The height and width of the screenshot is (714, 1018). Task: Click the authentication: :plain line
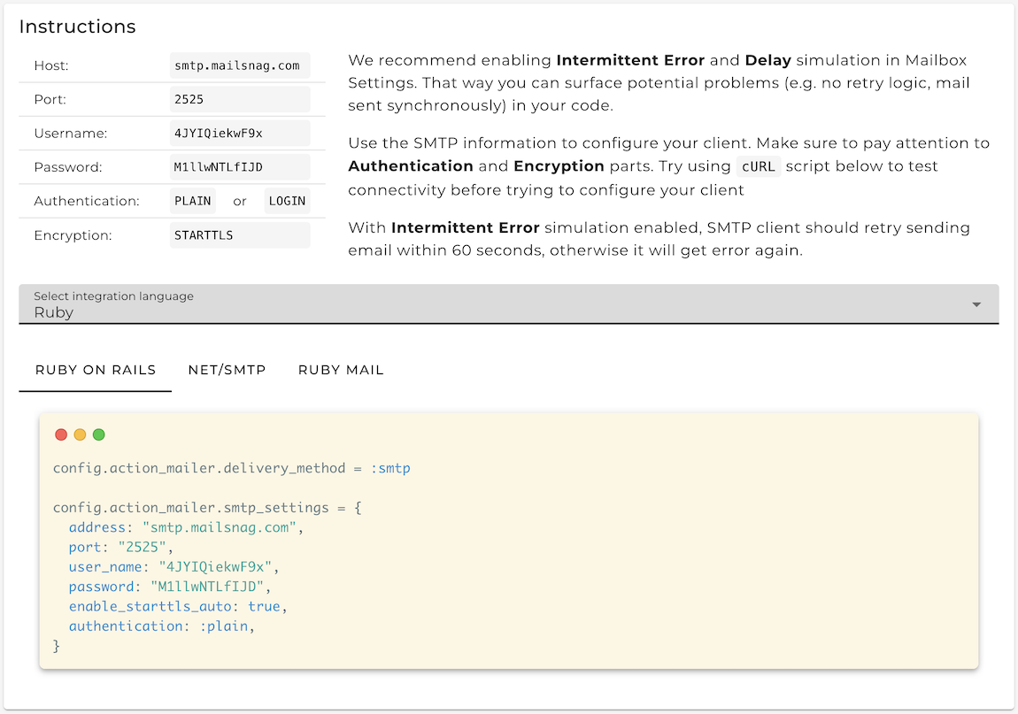coord(162,626)
